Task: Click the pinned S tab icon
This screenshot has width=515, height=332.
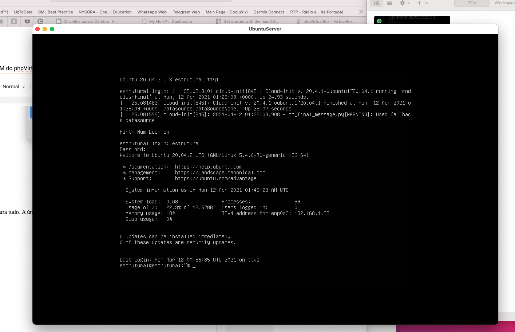Action: 14,21
